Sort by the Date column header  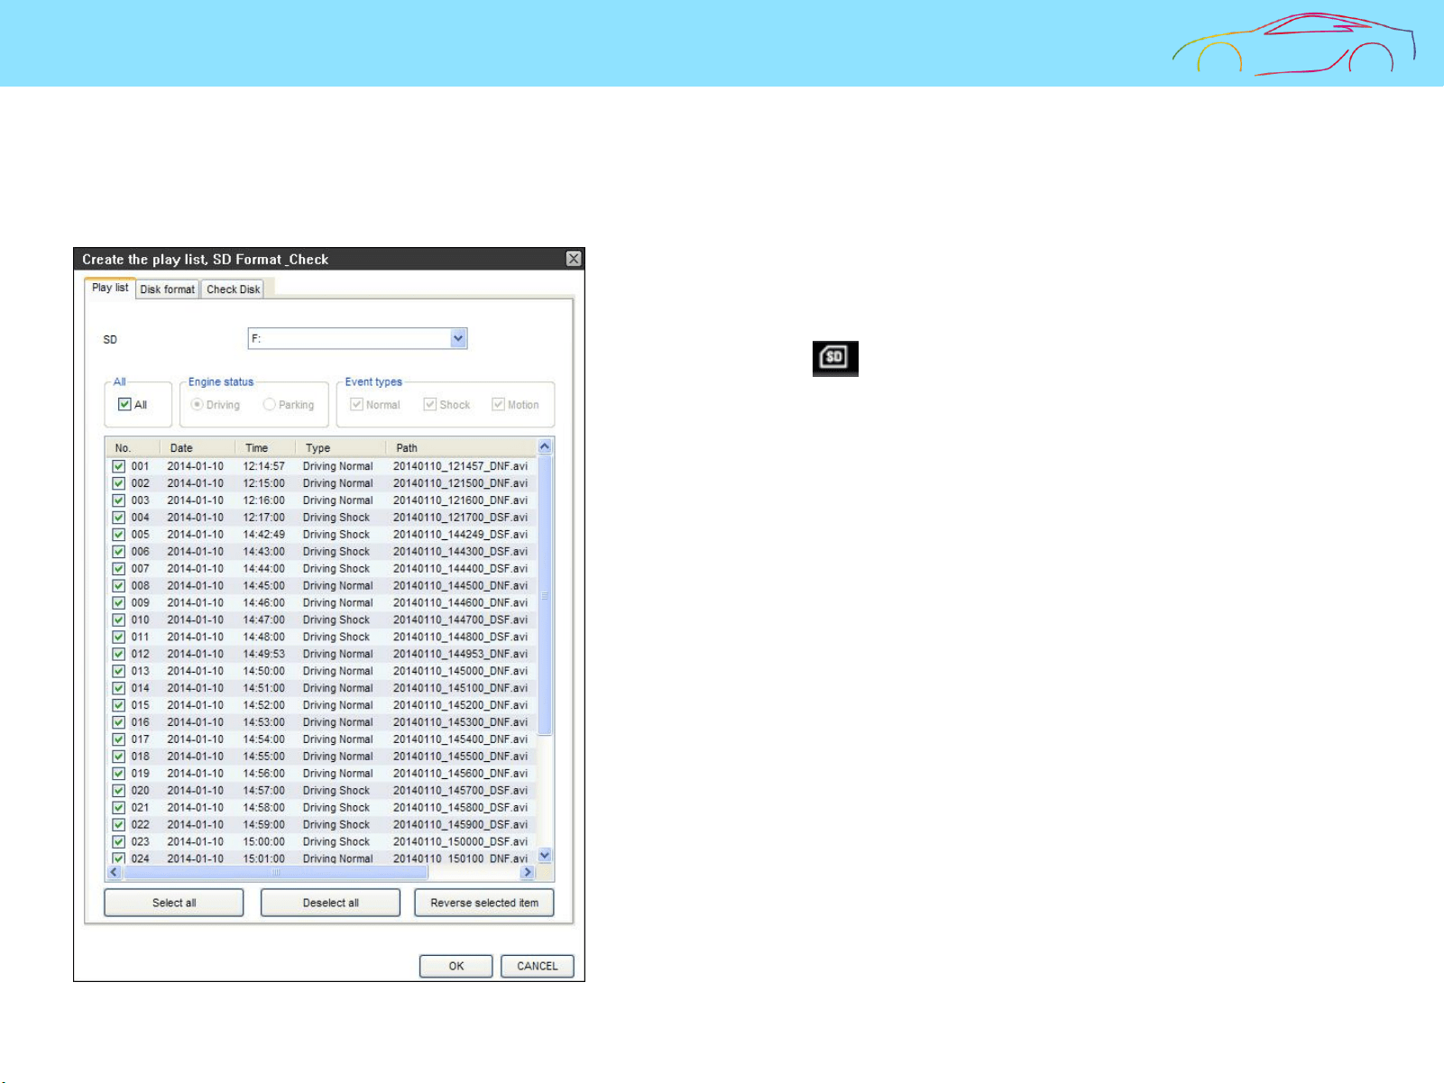(198, 447)
